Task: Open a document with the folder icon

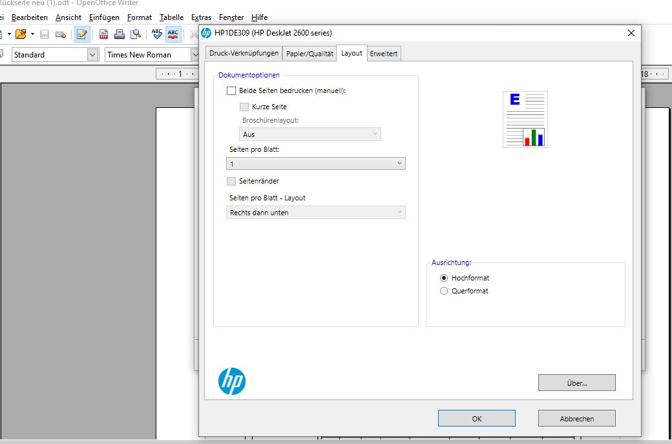Action: [20, 34]
